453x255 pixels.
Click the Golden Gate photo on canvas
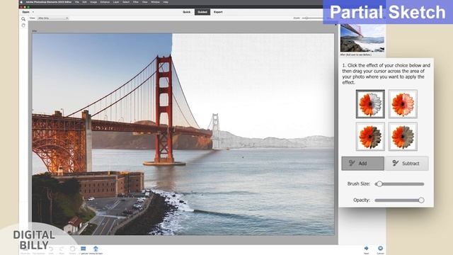click(183, 134)
